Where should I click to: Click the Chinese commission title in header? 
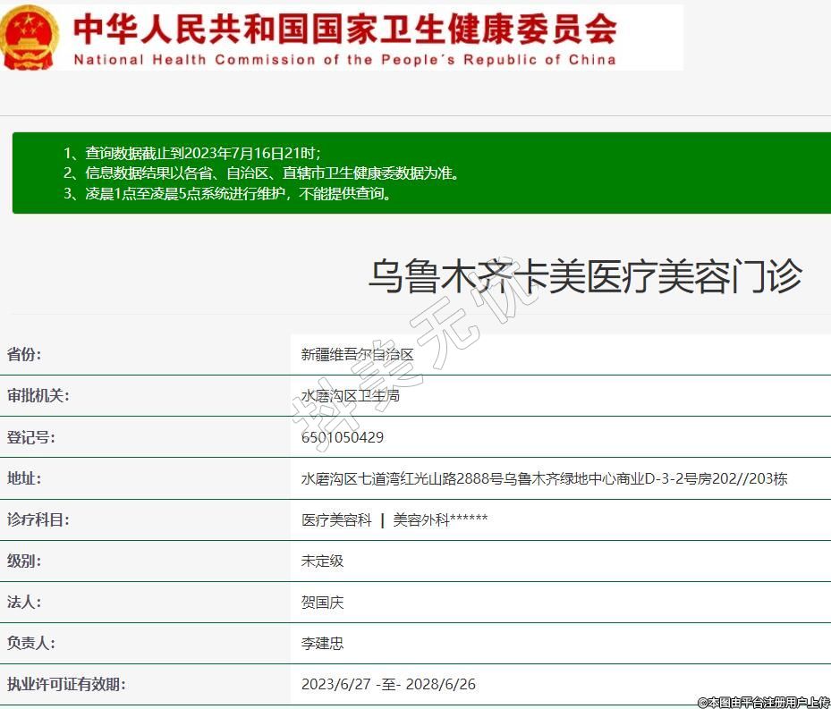click(344, 29)
